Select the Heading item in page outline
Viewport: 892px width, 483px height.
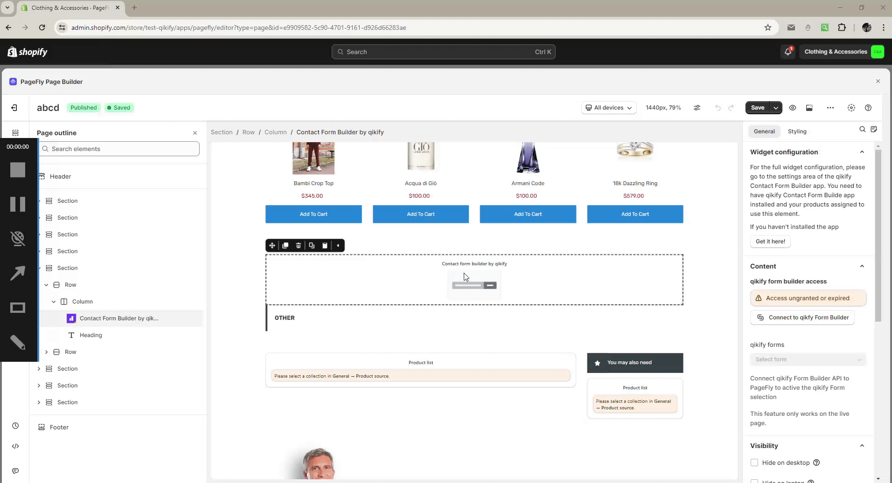91,335
